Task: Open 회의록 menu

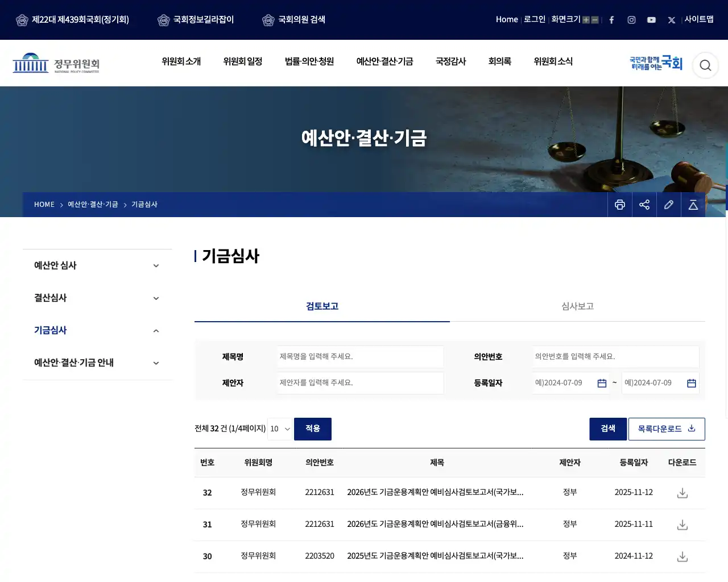Action: click(500, 61)
